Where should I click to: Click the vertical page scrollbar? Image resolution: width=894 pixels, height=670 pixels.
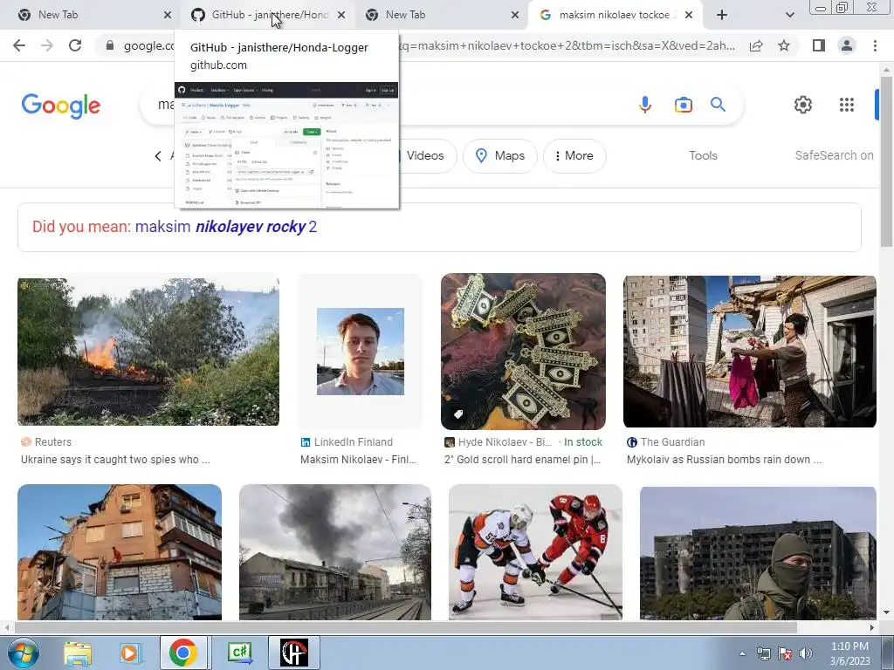tap(886, 161)
